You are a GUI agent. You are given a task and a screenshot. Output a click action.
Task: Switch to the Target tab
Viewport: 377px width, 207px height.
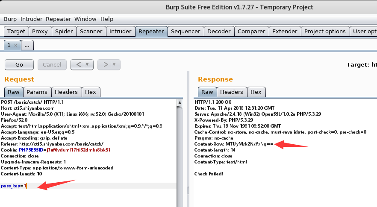(x=16, y=32)
